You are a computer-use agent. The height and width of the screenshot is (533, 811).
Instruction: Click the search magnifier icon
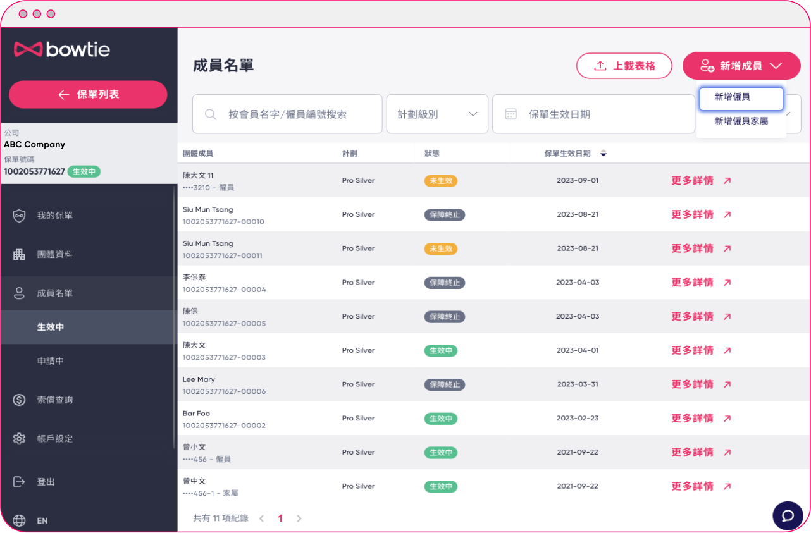pyautogui.click(x=211, y=114)
